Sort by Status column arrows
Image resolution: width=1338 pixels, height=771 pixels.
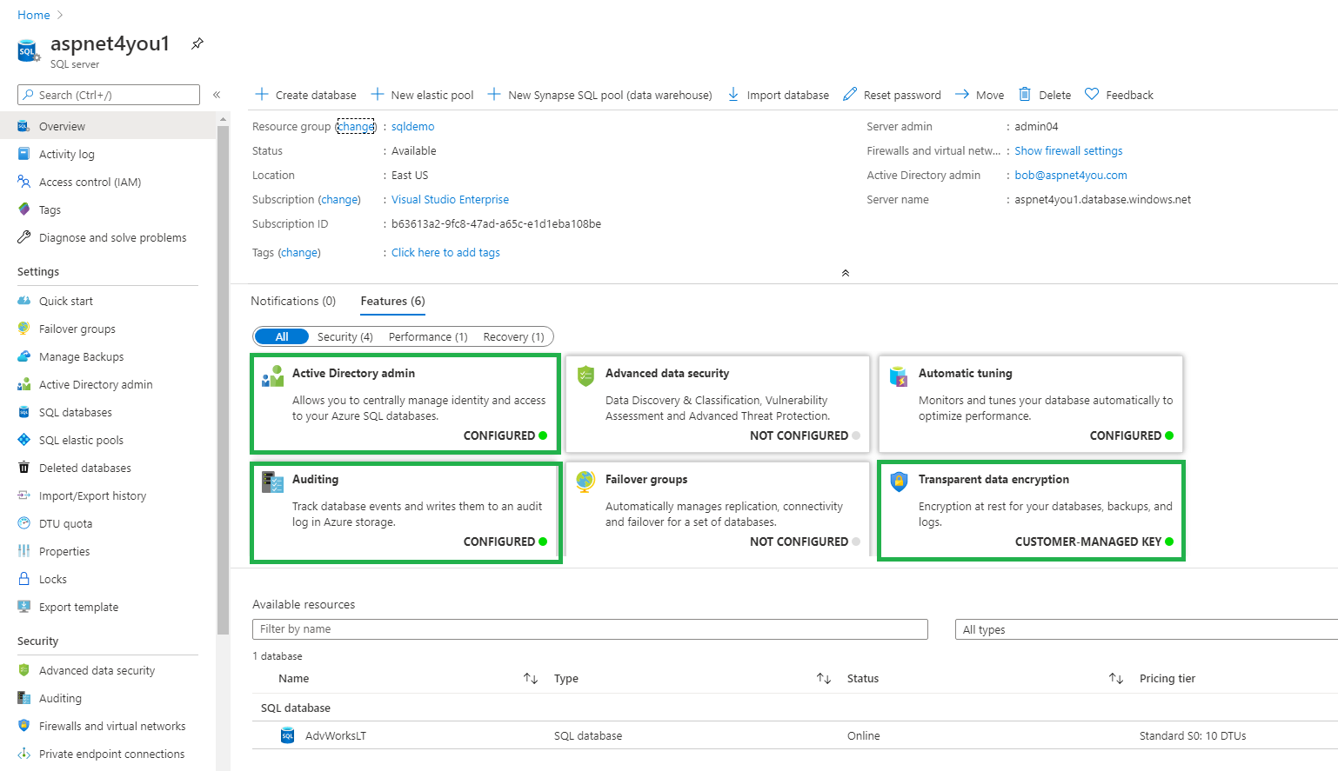coord(1116,678)
